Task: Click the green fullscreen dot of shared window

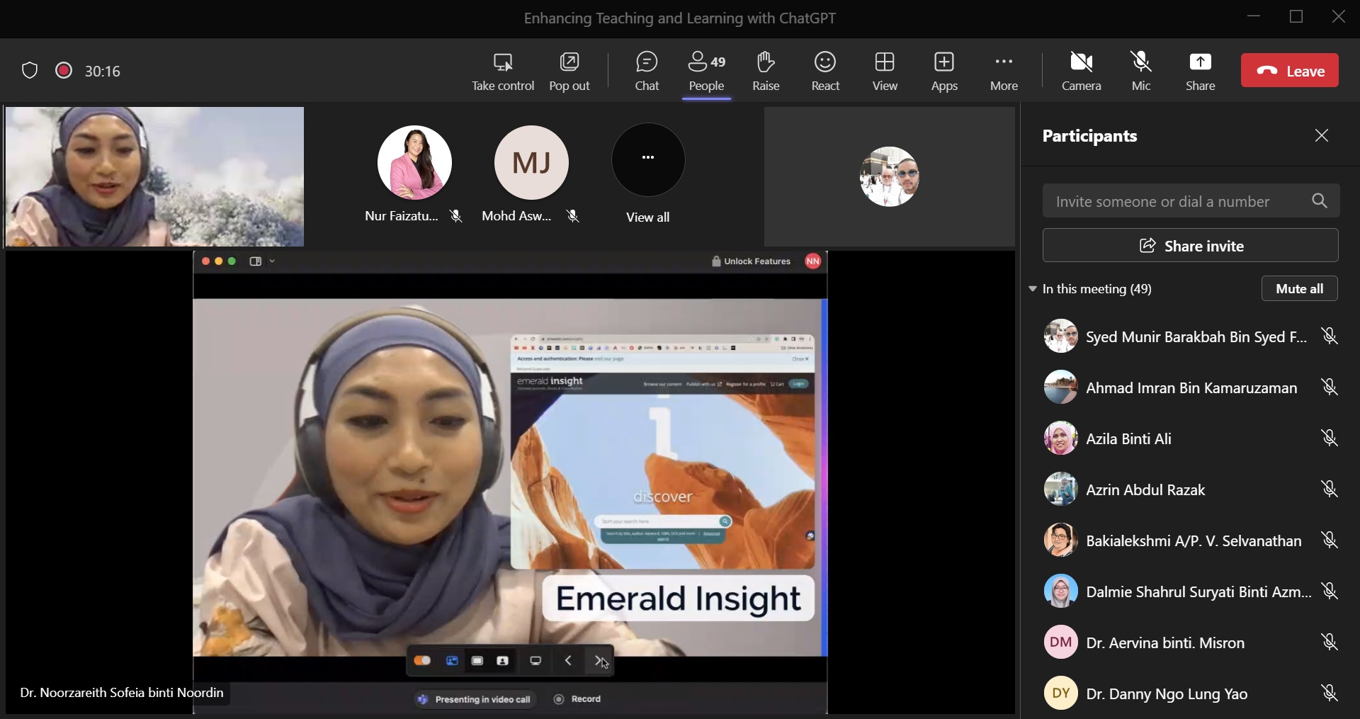Action: pos(232,261)
